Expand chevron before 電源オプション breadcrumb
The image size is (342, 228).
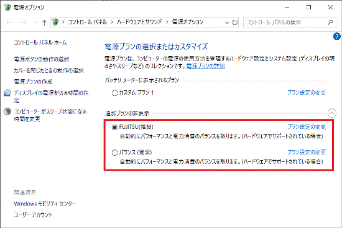167,22
